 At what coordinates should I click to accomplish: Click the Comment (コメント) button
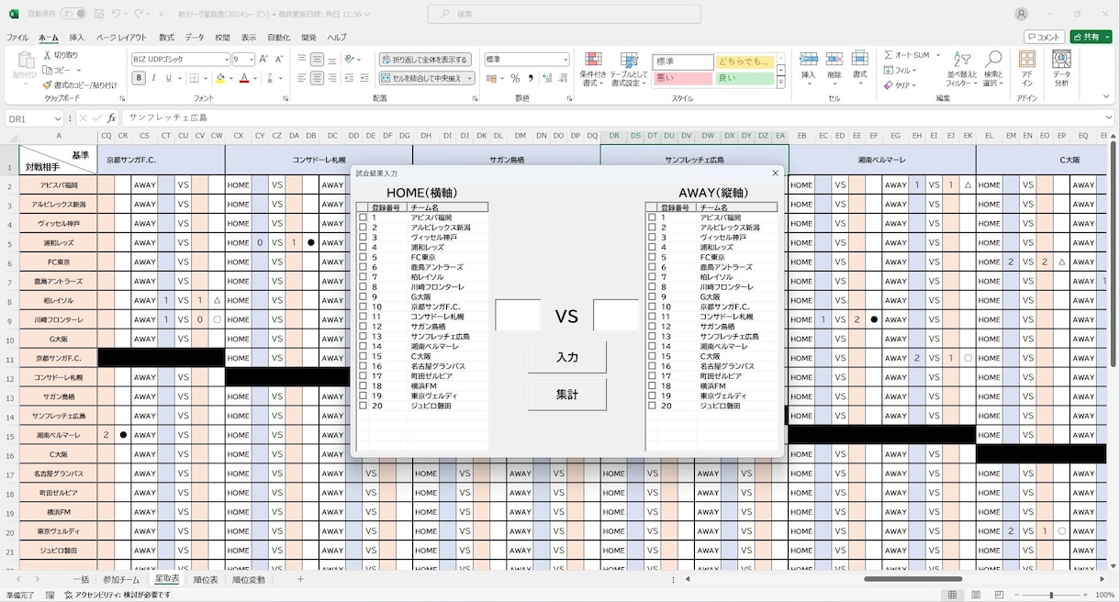(x=1044, y=37)
